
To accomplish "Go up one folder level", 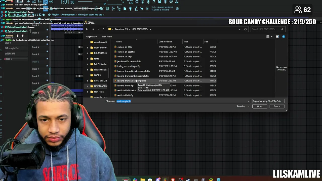I will (x=103, y=29).
